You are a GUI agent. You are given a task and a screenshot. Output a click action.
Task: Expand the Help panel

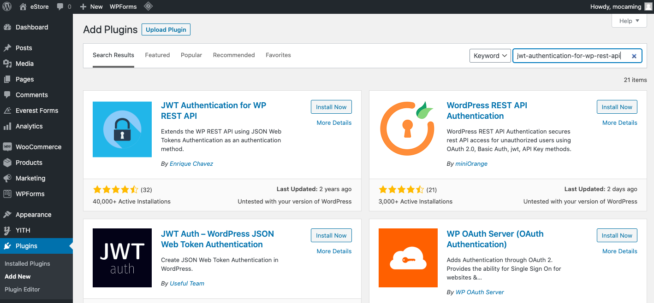[x=629, y=21]
